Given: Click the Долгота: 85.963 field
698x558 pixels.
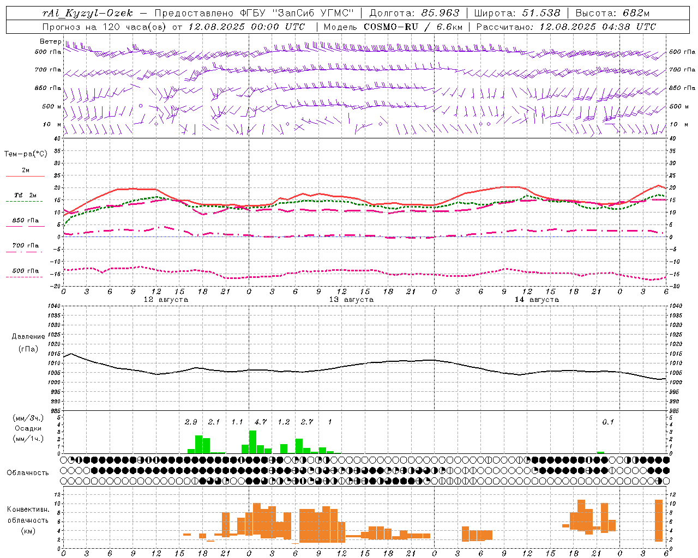Looking at the screenshot, I should point(414,13).
